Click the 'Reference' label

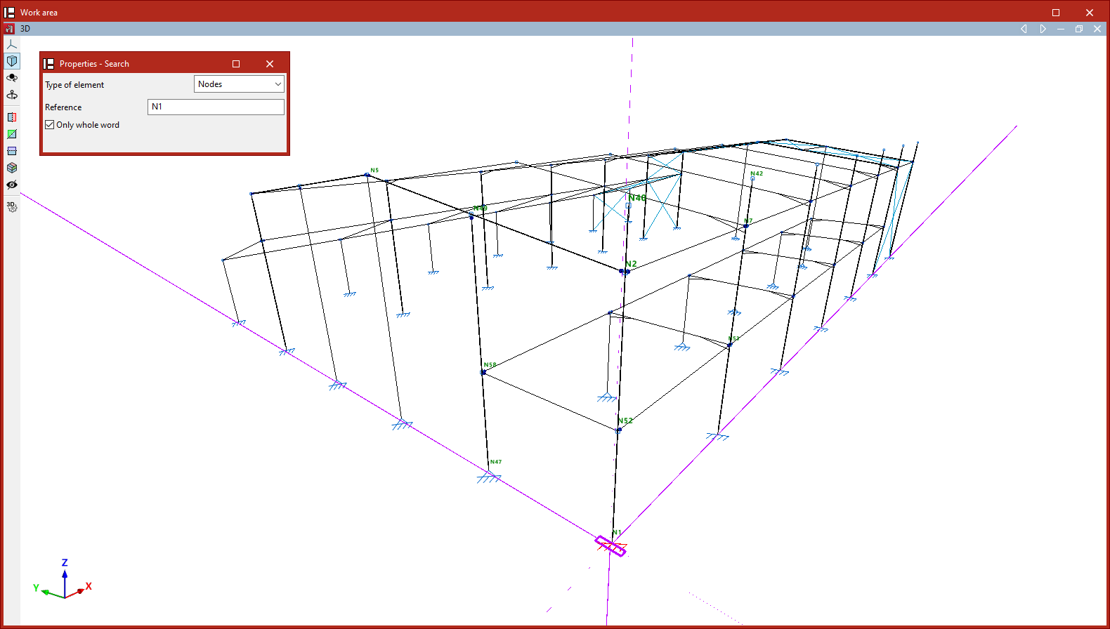click(63, 107)
